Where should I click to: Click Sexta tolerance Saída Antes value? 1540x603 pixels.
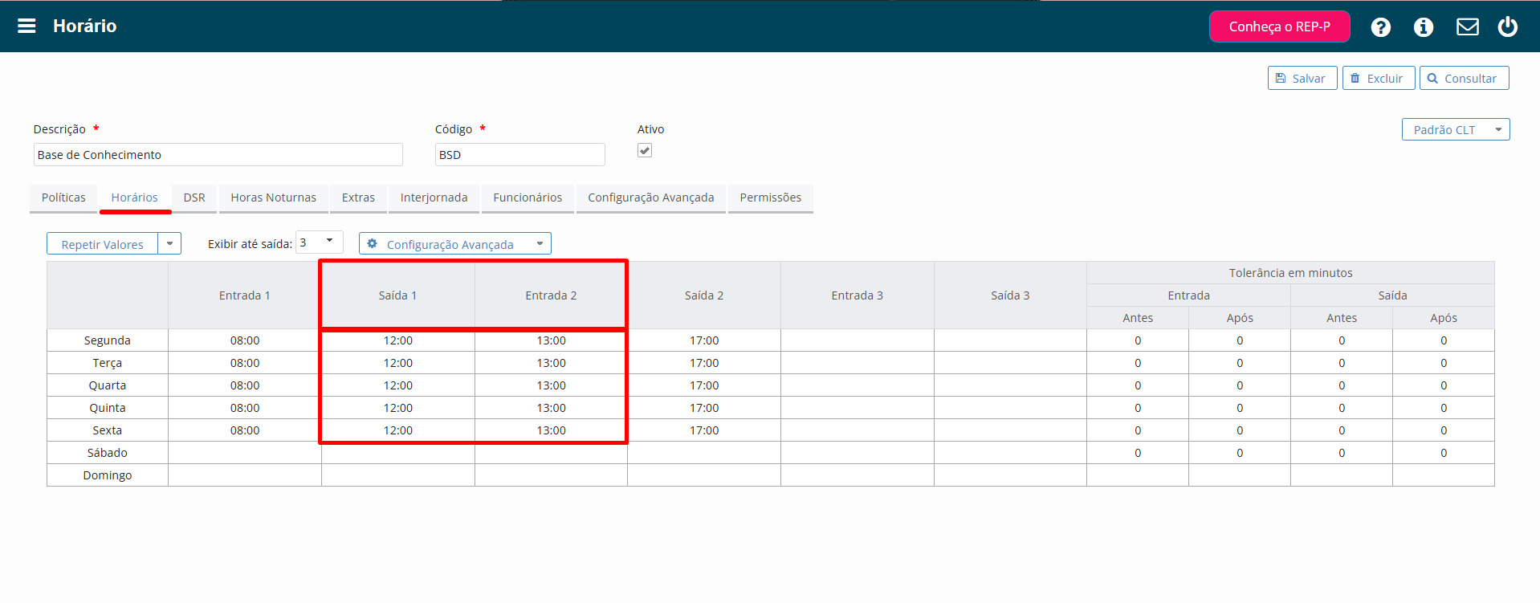[1342, 430]
